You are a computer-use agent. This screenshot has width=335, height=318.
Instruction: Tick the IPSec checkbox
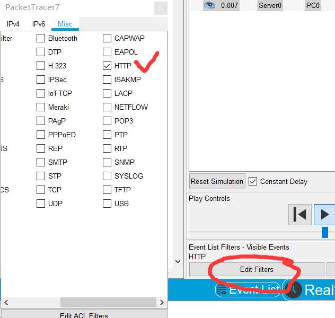(x=41, y=79)
